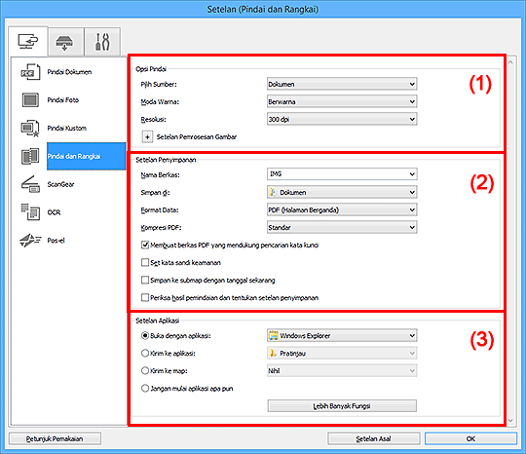The height and width of the screenshot is (454, 526).
Task: Select Kirim ke aplikasi radio button
Action: pyautogui.click(x=145, y=353)
